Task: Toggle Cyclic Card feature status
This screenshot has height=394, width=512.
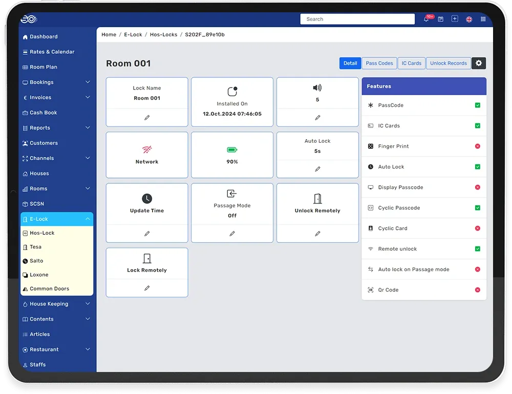Action: tap(477, 228)
